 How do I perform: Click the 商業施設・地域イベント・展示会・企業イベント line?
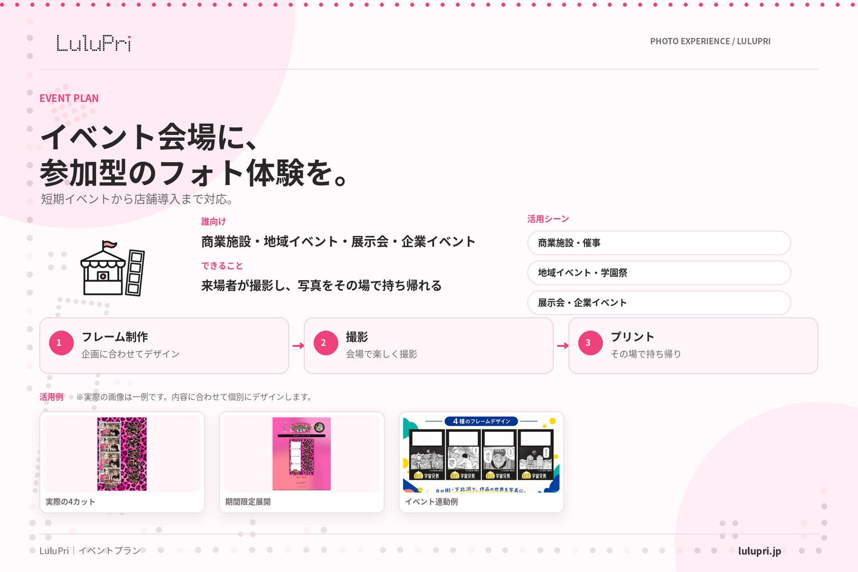(338, 242)
